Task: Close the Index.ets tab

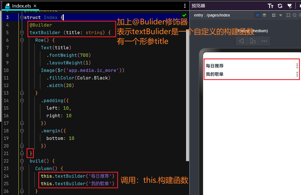Action: coord(35,6)
